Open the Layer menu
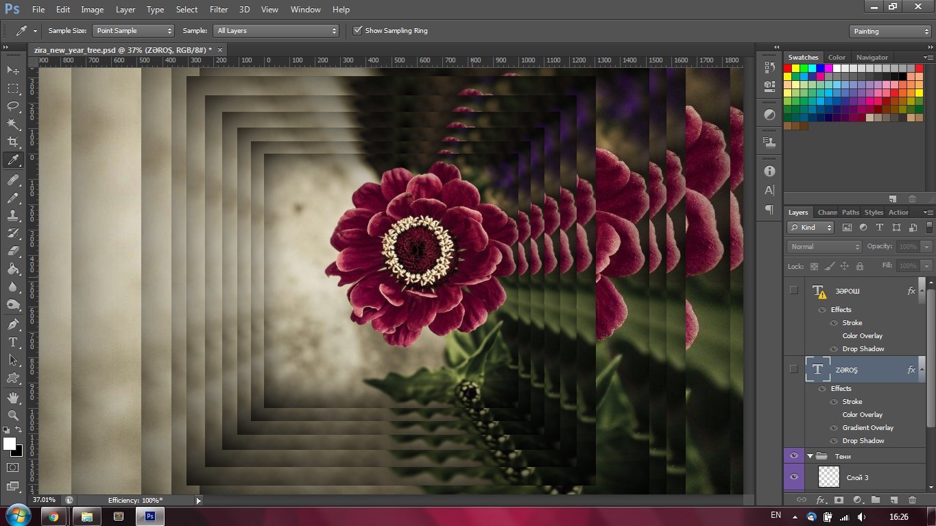Screen dimensions: 936x526 point(125,10)
